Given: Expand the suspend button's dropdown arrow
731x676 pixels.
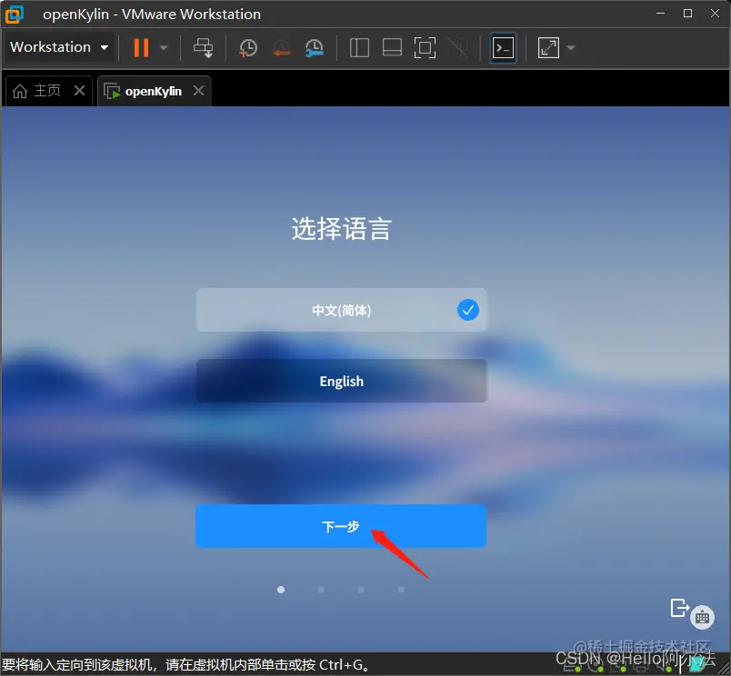Looking at the screenshot, I should click(x=162, y=47).
